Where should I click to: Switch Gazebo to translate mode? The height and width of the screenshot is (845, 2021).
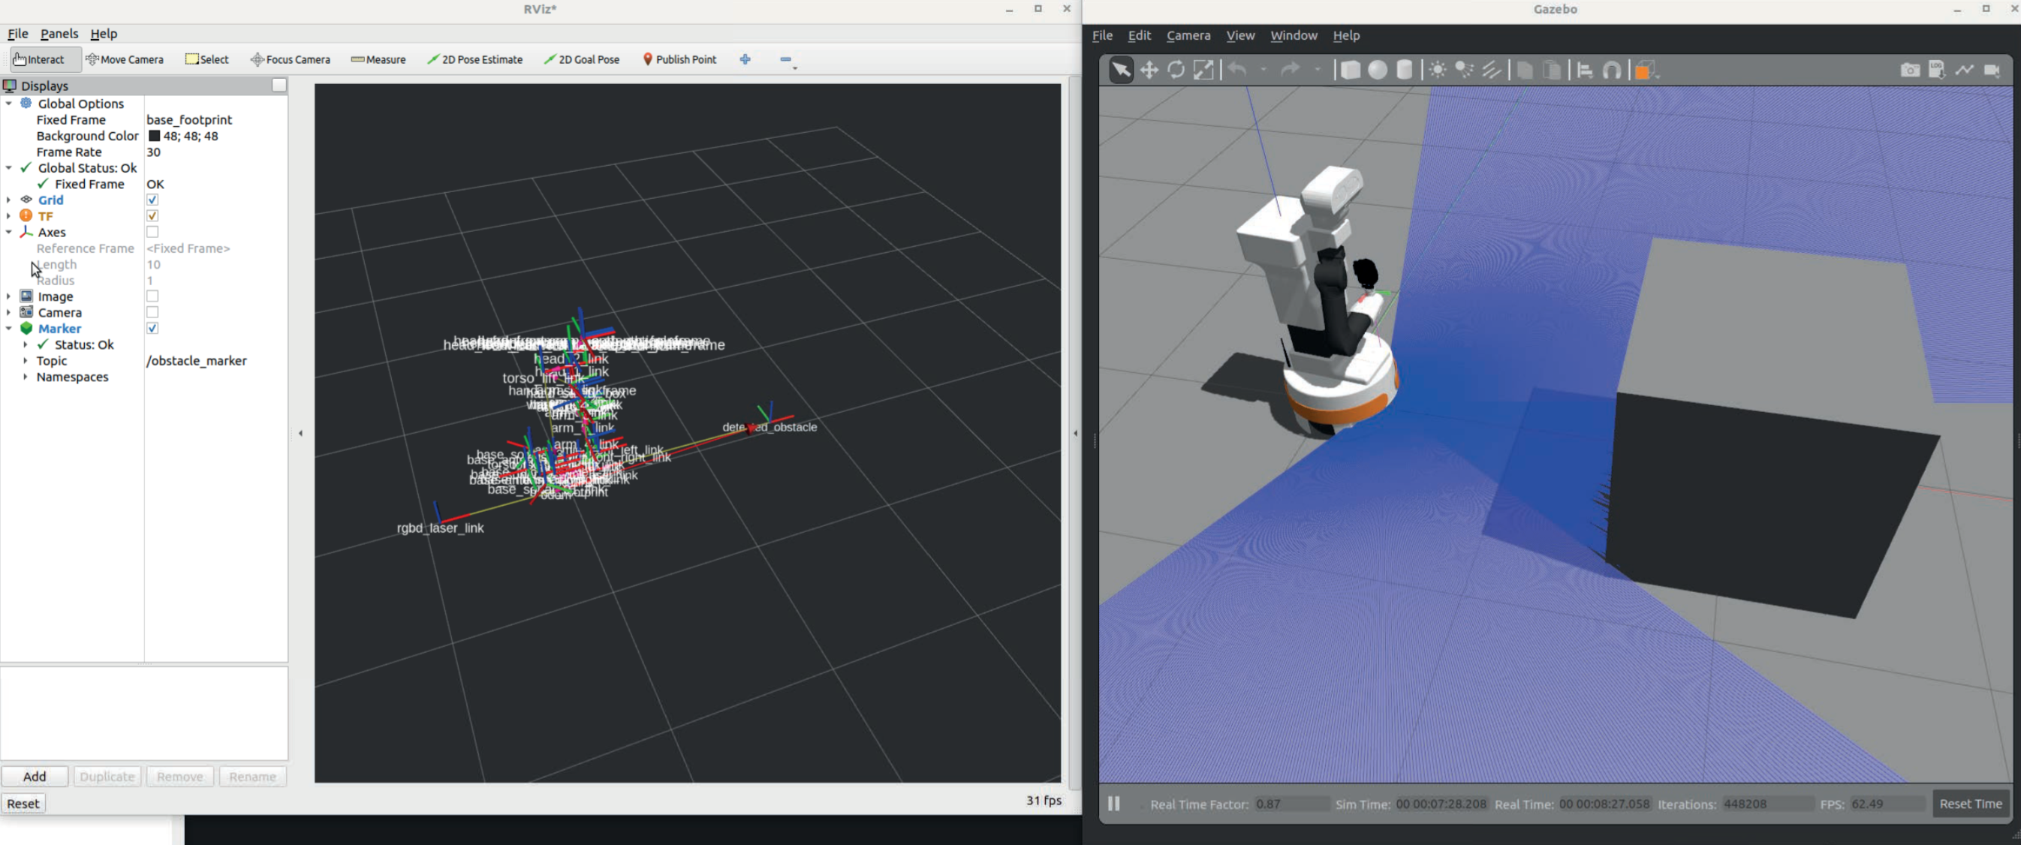pyautogui.click(x=1149, y=70)
